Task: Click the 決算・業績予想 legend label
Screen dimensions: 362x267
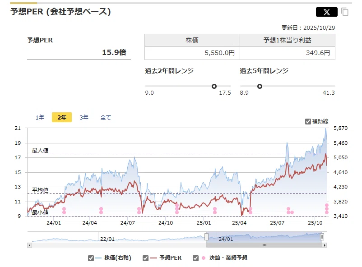Action: point(228,258)
